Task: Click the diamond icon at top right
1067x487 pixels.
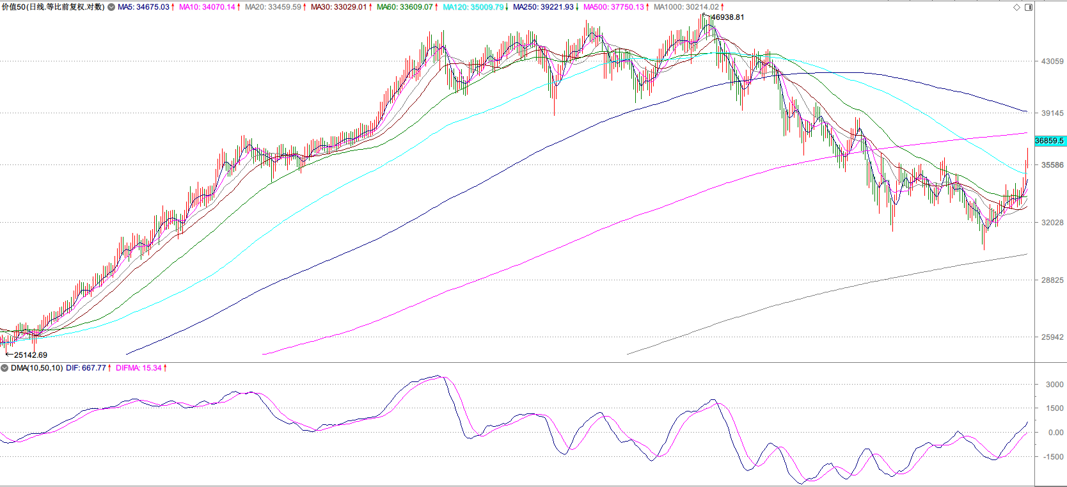Action: click(1017, 7)
